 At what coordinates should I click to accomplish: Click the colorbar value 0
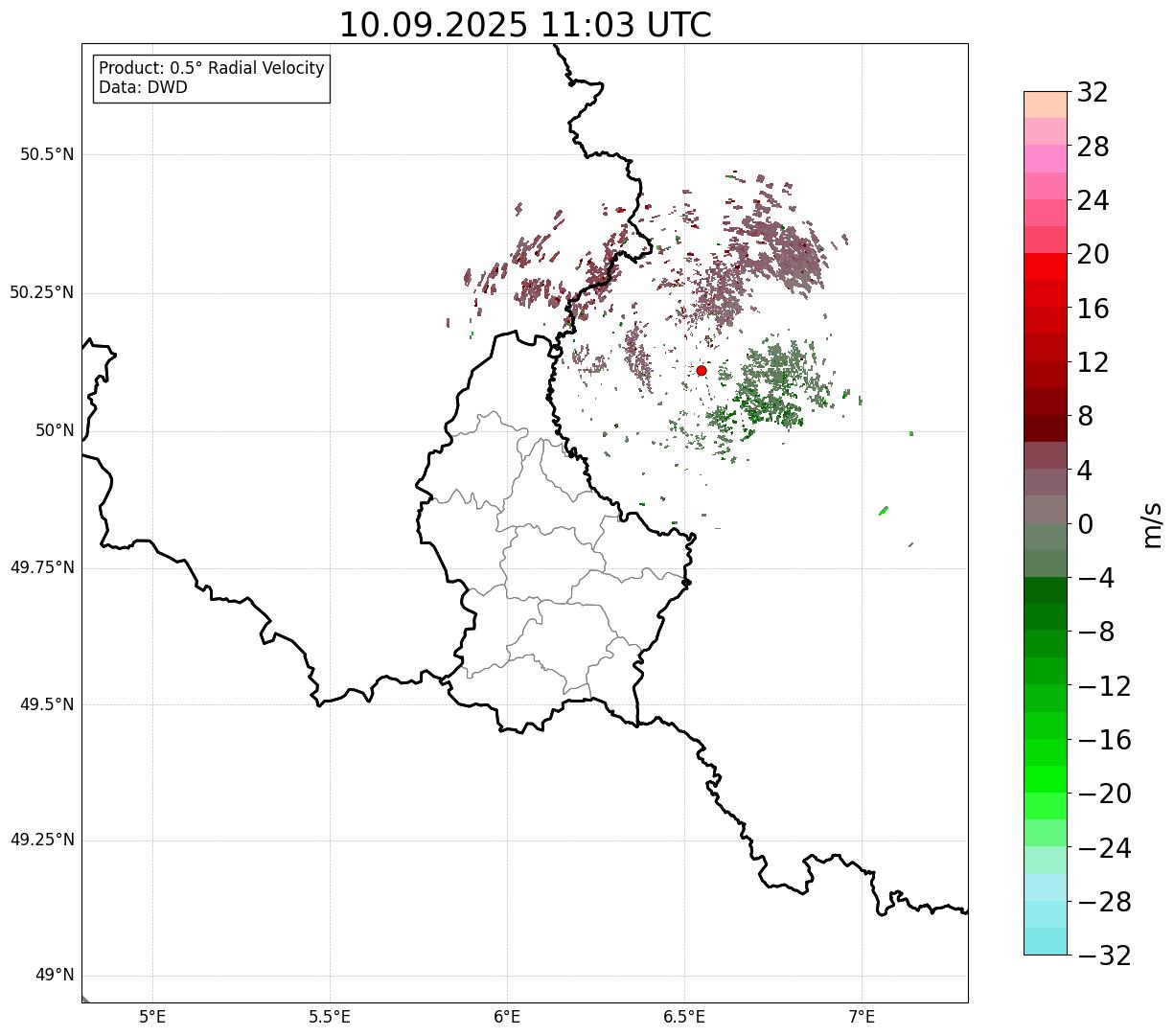(x=1085, y=524)
